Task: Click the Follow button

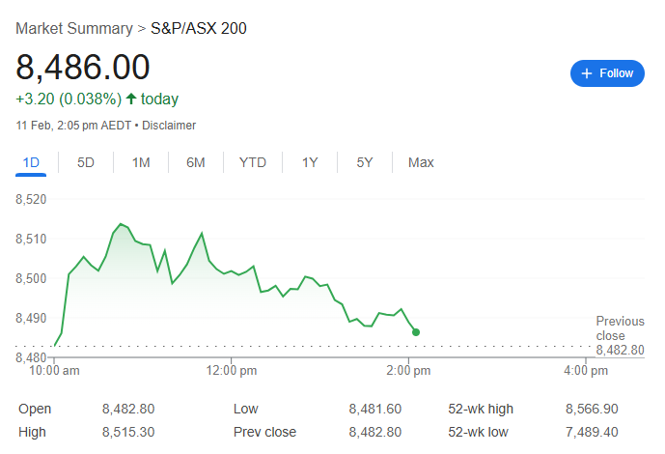Action: click(x=607, y=73)
